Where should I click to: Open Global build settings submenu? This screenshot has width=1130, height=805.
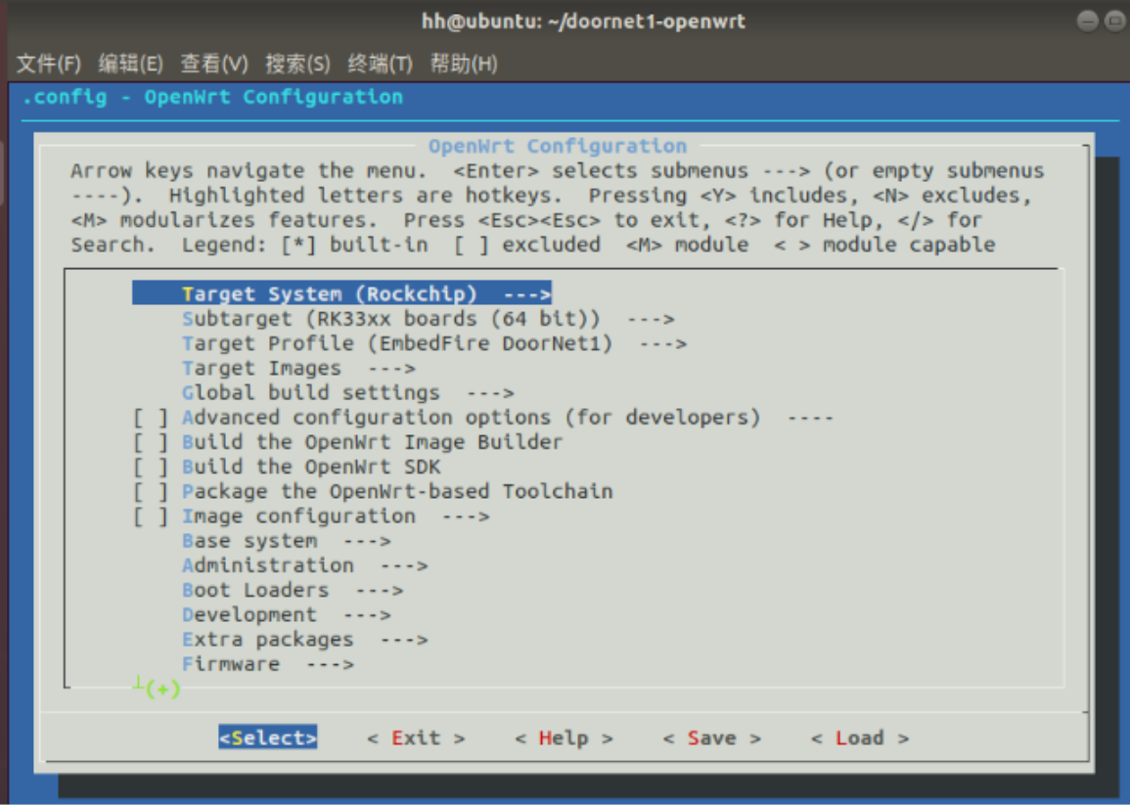(x=348, y=392)
